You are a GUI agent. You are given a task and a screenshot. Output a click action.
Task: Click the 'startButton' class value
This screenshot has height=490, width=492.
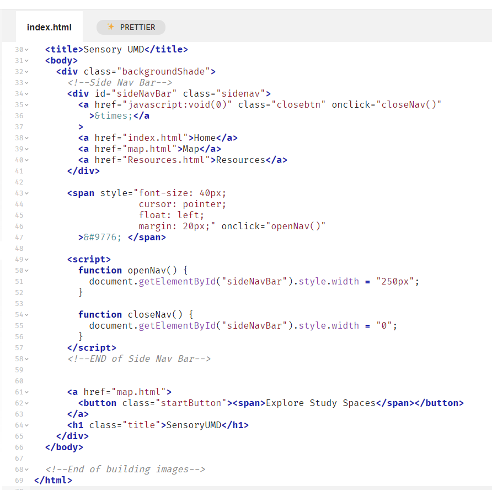pyautogui.click(x=191, y=403)
